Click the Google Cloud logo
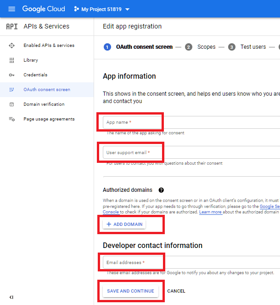Image resolution: width=280 pixels, height=305 pixels. [x=44, y=9]
